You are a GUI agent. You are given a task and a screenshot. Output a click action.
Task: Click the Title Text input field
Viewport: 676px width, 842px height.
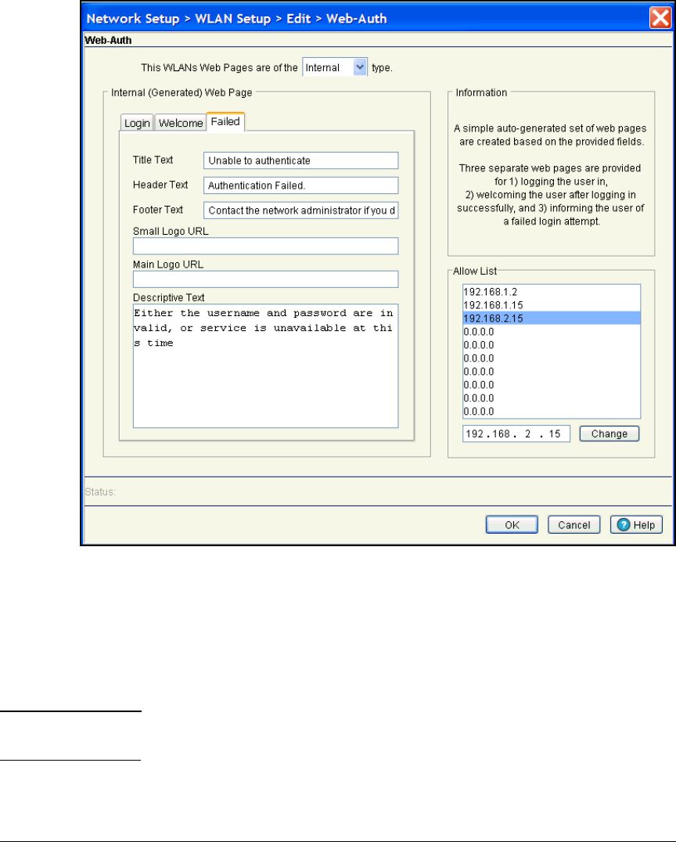(300, 160)
